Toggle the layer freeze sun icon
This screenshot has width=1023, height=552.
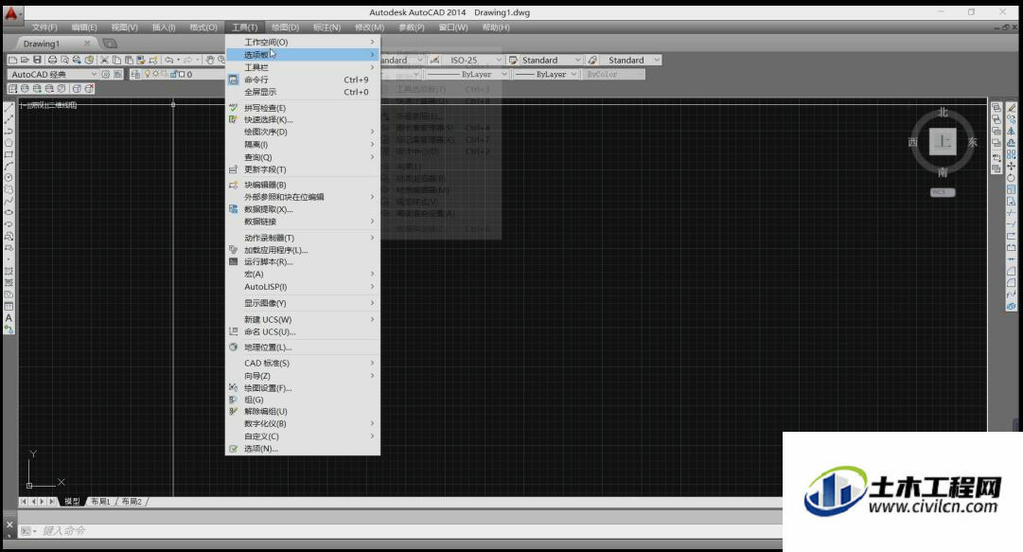click(156, 75)
